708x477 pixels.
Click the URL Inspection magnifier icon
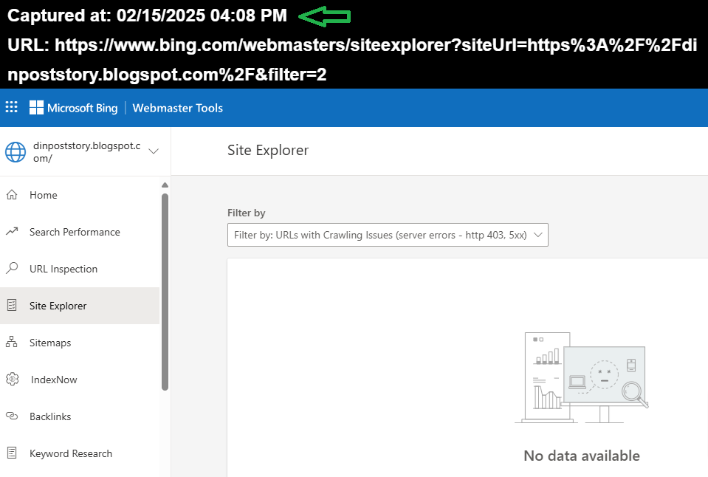[x=12, y=268]
